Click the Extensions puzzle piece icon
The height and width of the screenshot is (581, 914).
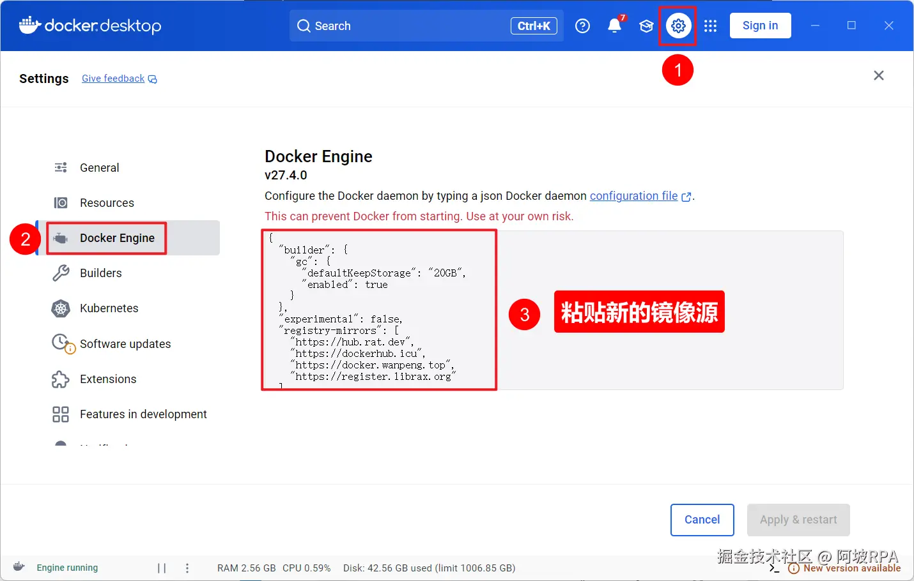(x=61, y=379)
